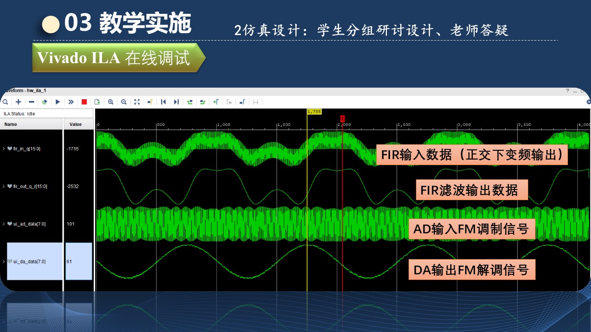
Task: Select the ui_da_data[7:0] signal row
Action: [x=35, y=261]
